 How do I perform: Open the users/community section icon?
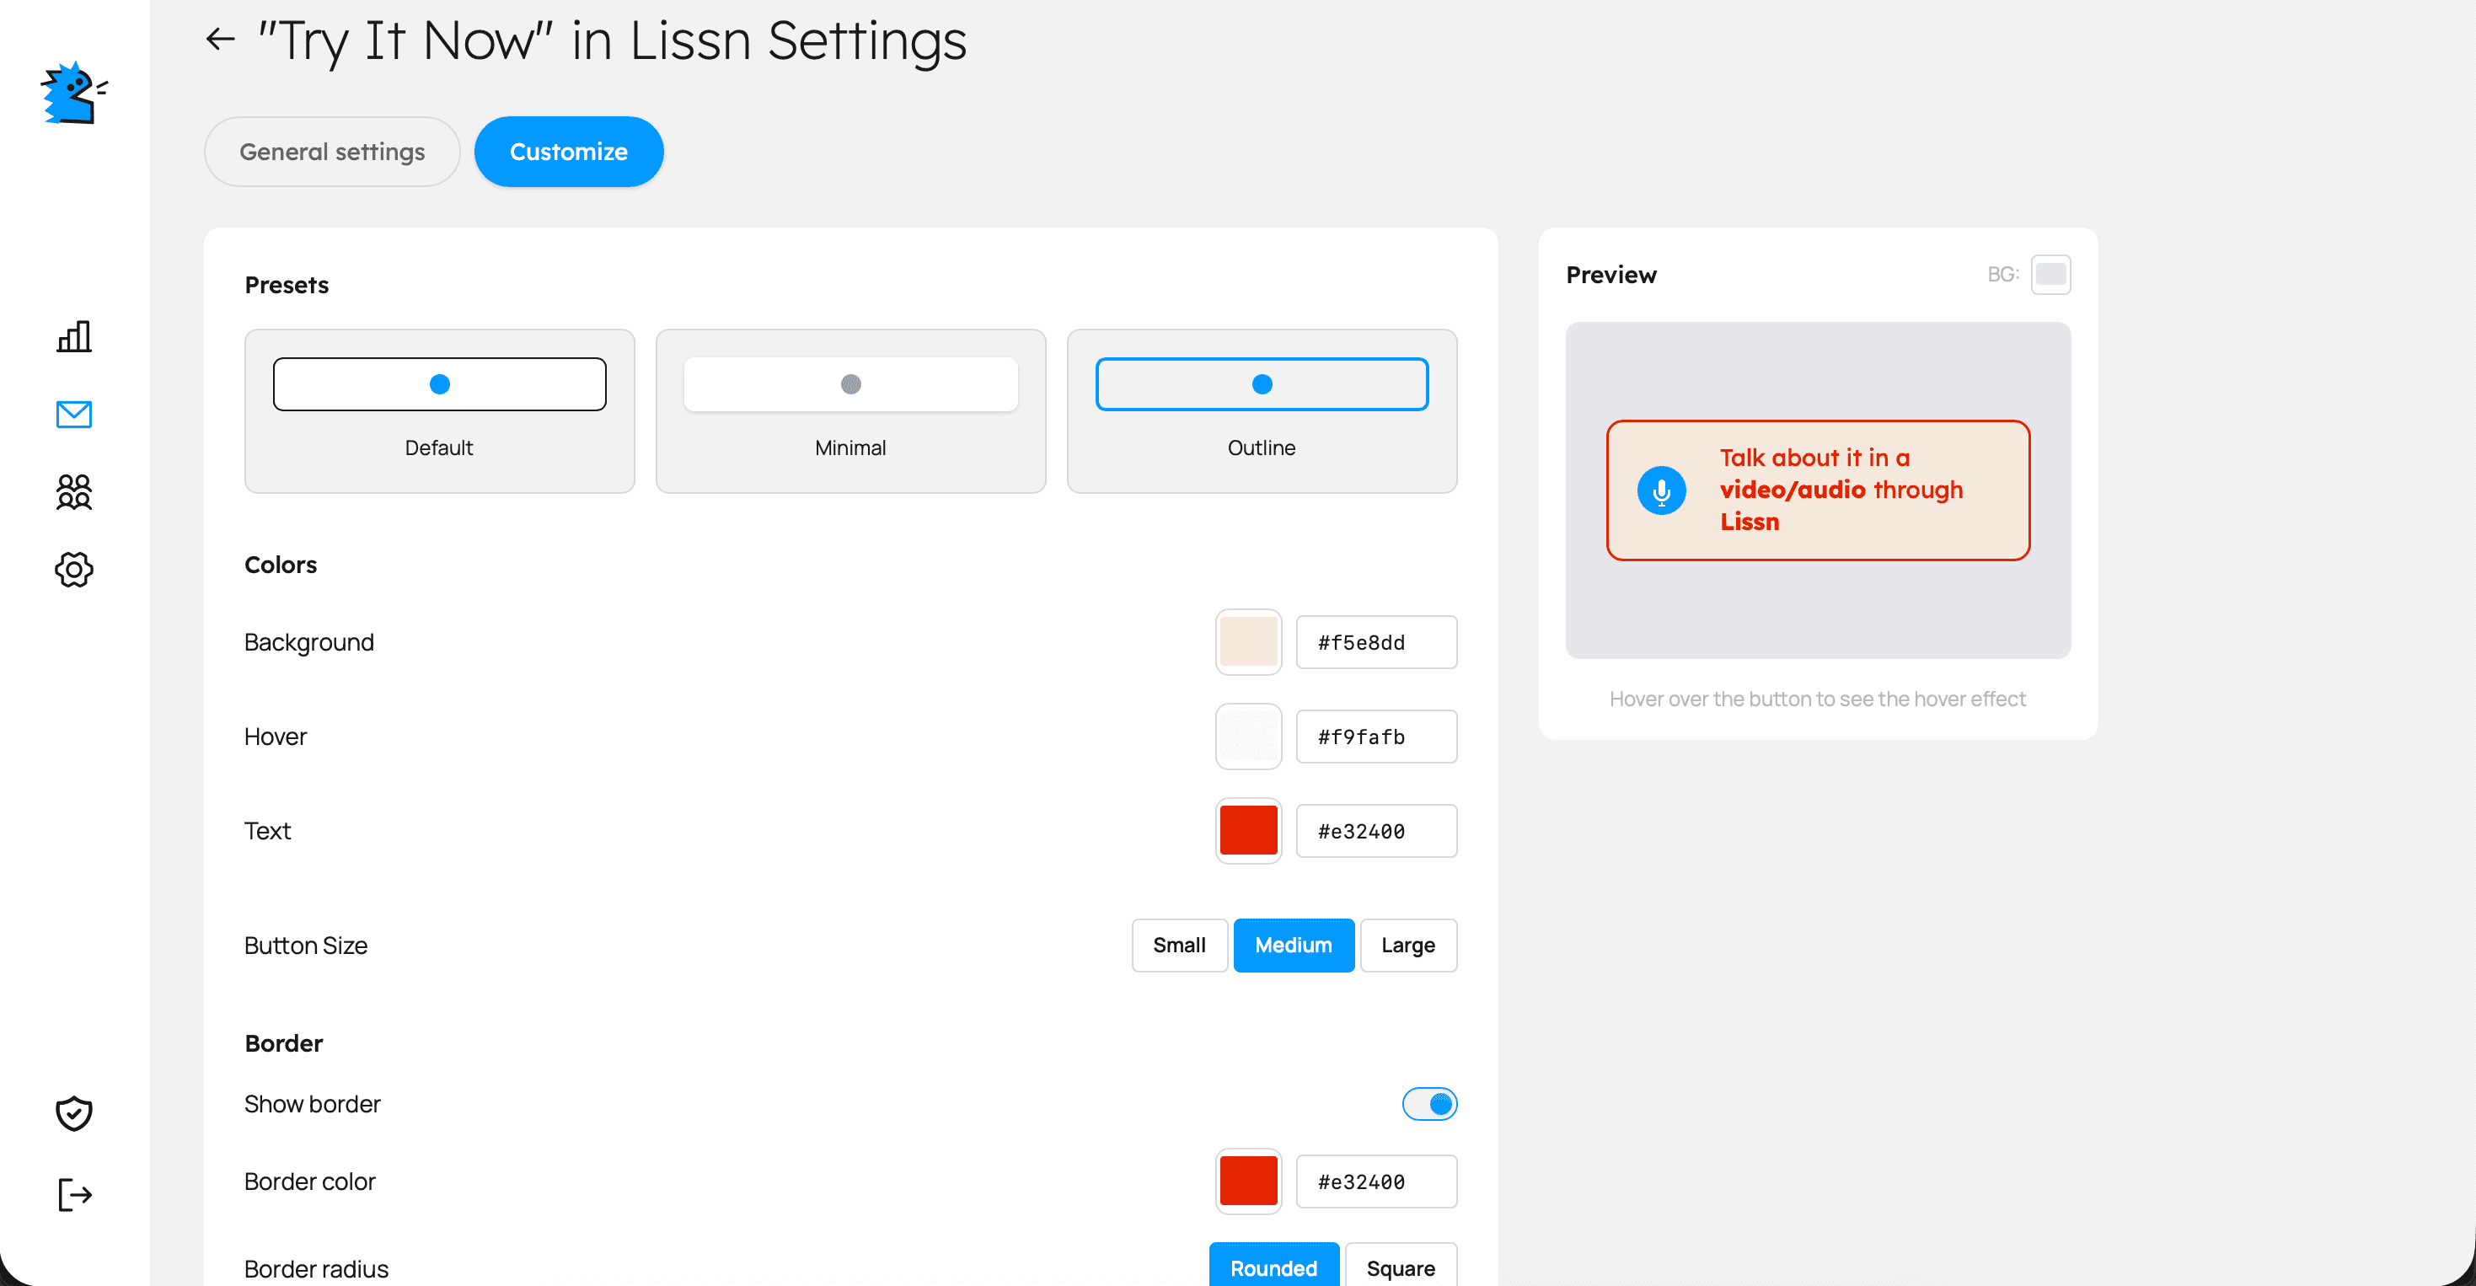click(x=73, y=492)
